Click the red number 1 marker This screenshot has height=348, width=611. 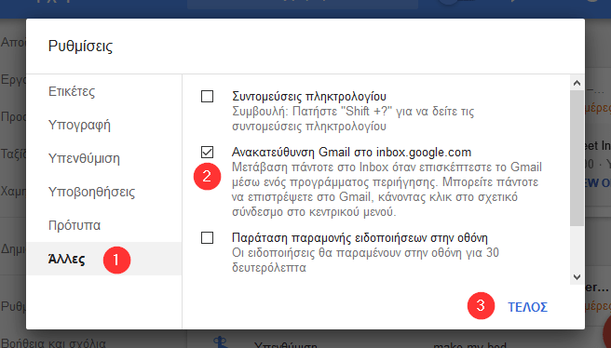click(x=116, y=260)
